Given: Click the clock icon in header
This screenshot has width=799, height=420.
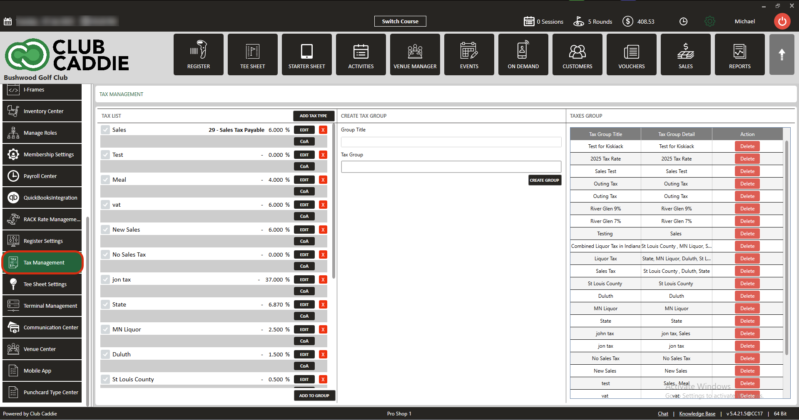Looking at the screenshot, I should pos(683,21).
